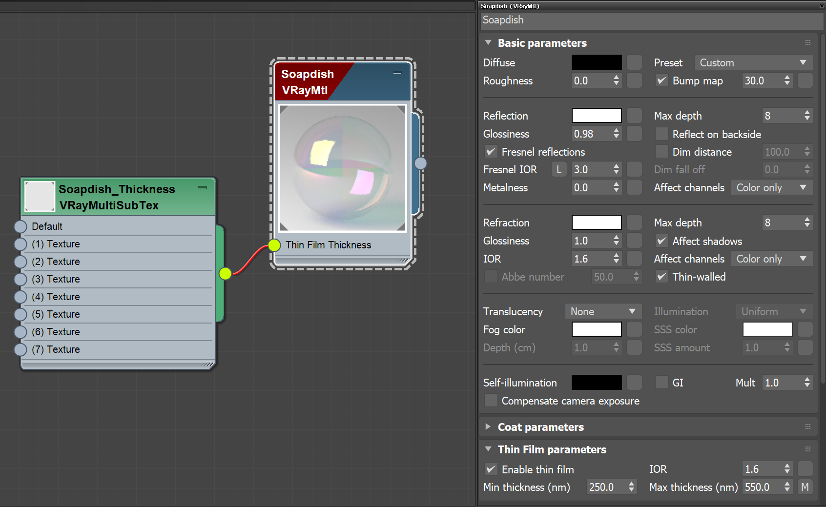Disable Fresnel reflections

tap(491, 152)
